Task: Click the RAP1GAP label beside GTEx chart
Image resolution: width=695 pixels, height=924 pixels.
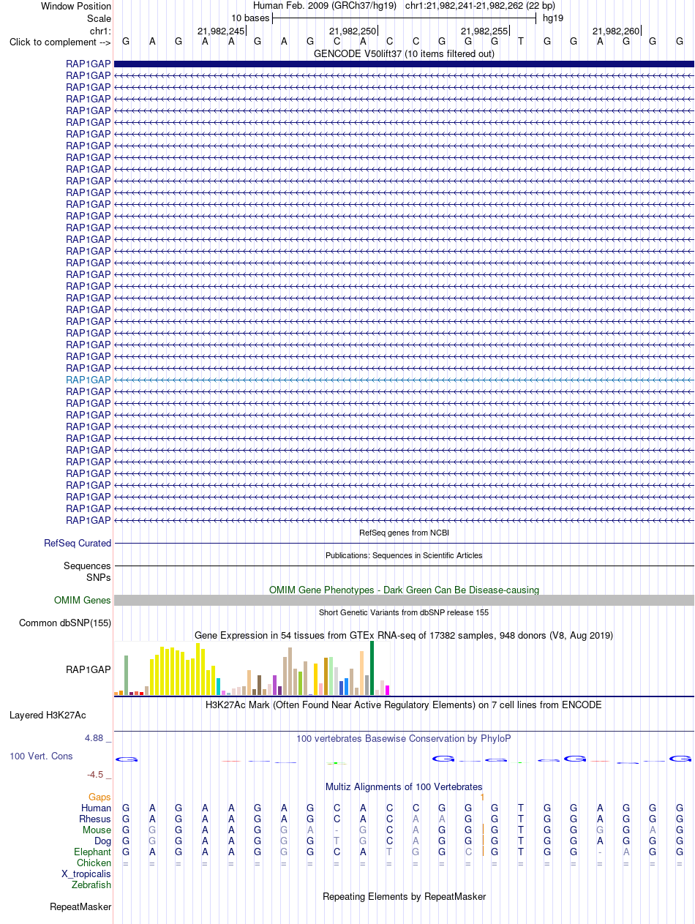Action: 89,669
